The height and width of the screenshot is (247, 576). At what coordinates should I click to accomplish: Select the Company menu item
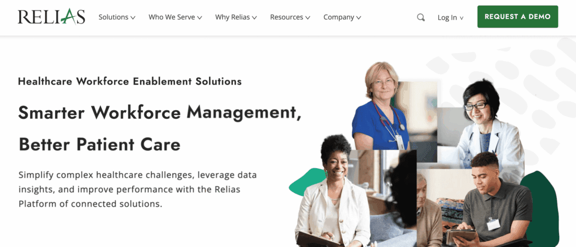pos(342,17)
